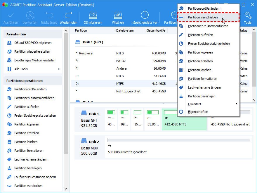Click Partition kopieren icon in sidebar
257x193 pixels.
click(9, 124)
